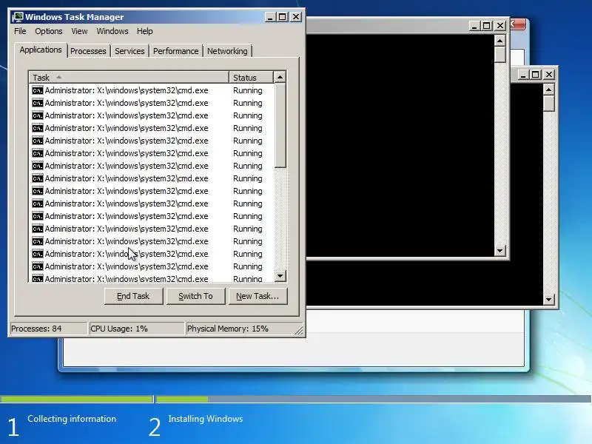Minimize the Windows Task Manager window
Screen dimensions: 592x444
tap(270, 17)
